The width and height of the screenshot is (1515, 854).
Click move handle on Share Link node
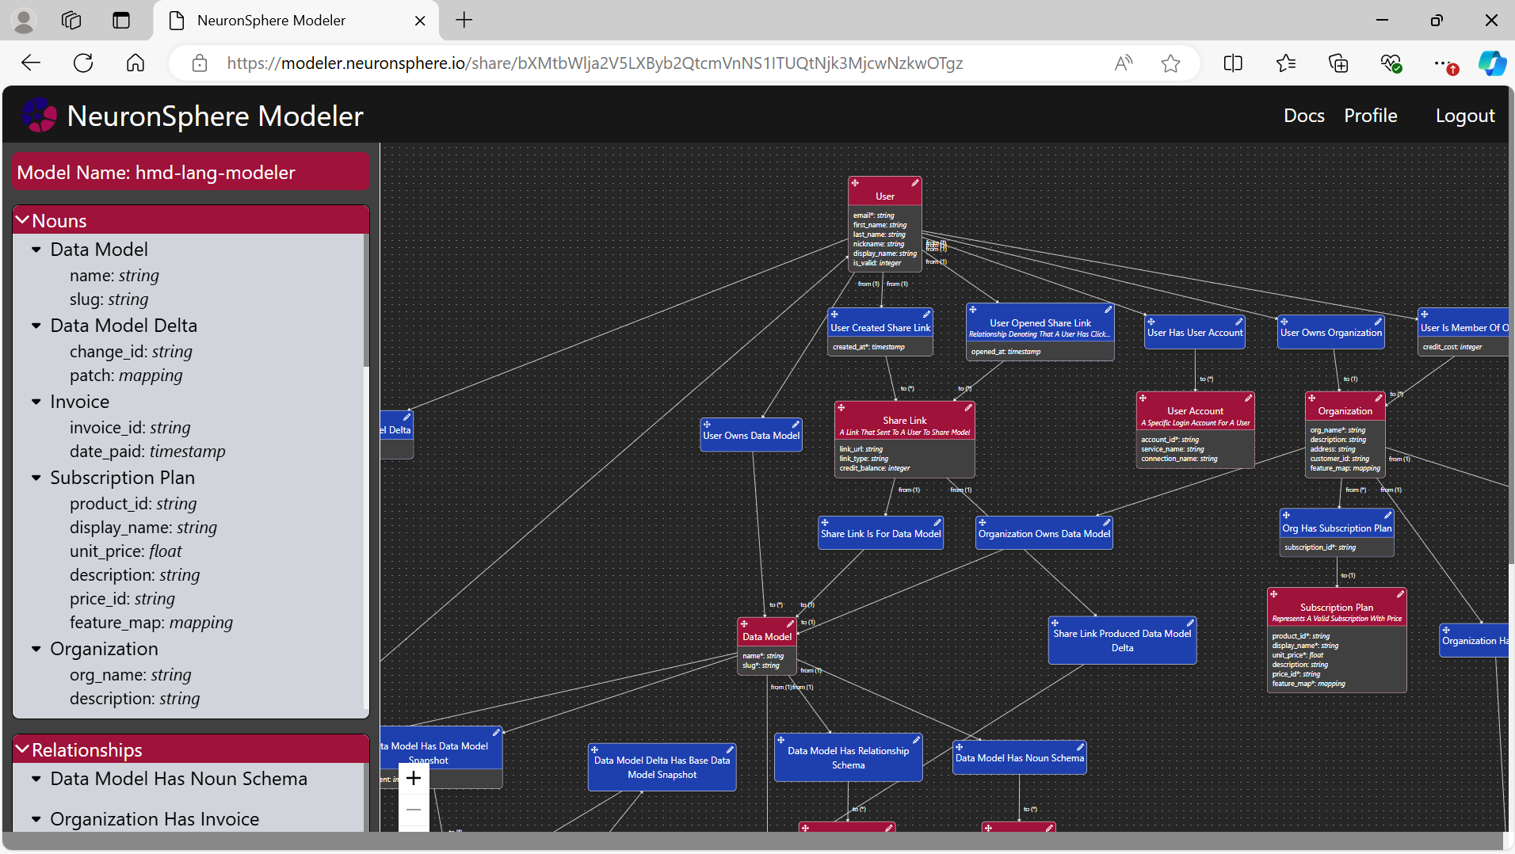point(841,408)
